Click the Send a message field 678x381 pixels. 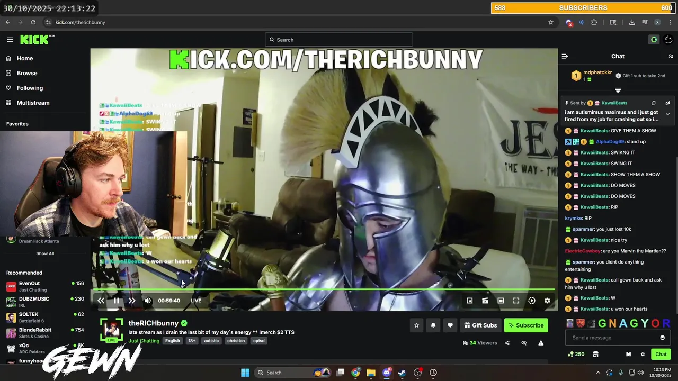point(618,338)
